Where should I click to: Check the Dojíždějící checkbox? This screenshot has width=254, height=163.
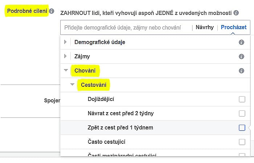click(x=242, y=99)
